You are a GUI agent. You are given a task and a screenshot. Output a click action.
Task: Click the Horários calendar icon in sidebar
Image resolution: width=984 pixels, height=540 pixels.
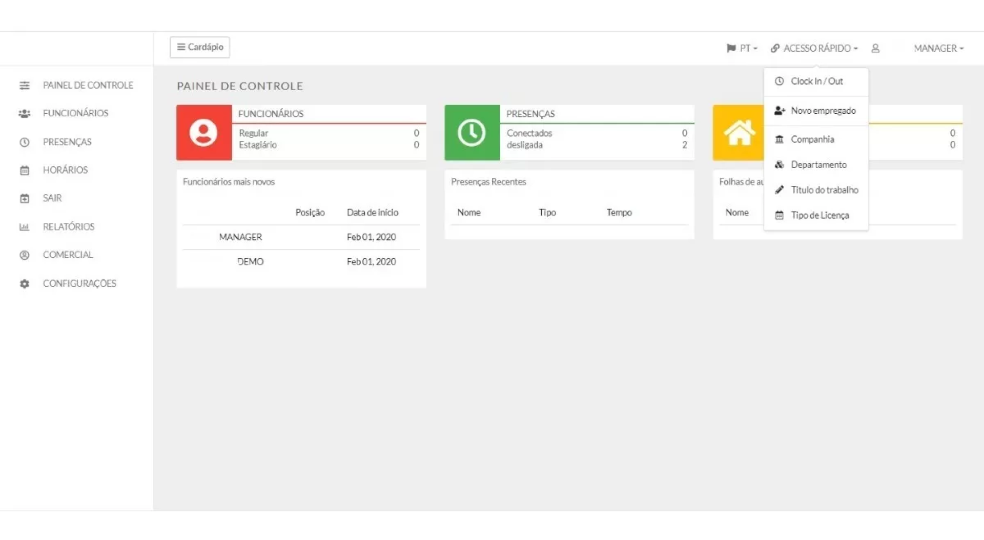(x=24, y=170)
